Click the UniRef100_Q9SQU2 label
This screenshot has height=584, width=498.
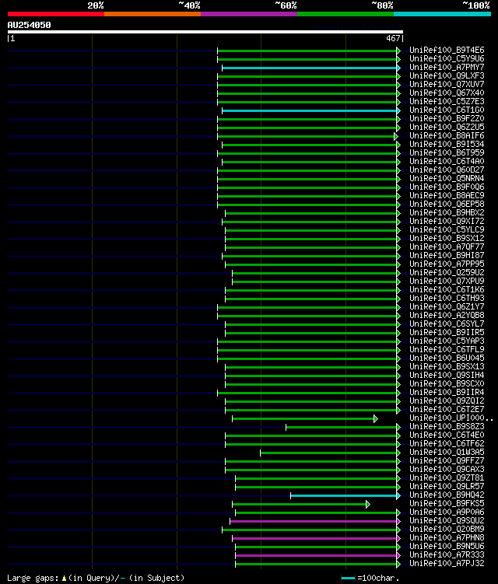tap(447, 521)
